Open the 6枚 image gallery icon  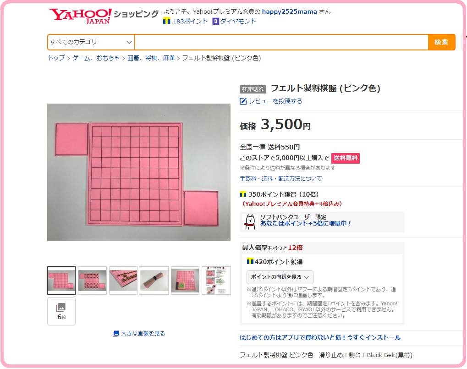61,311
